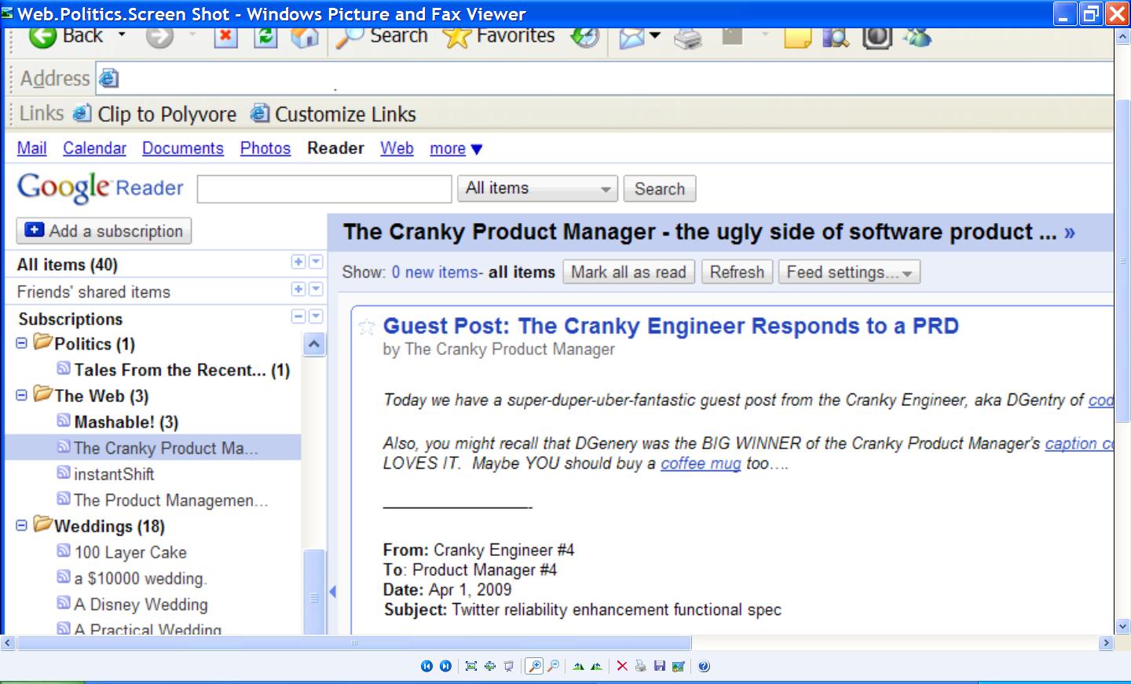
Task: Star the Guest Post item
Action: coord(366,327)
